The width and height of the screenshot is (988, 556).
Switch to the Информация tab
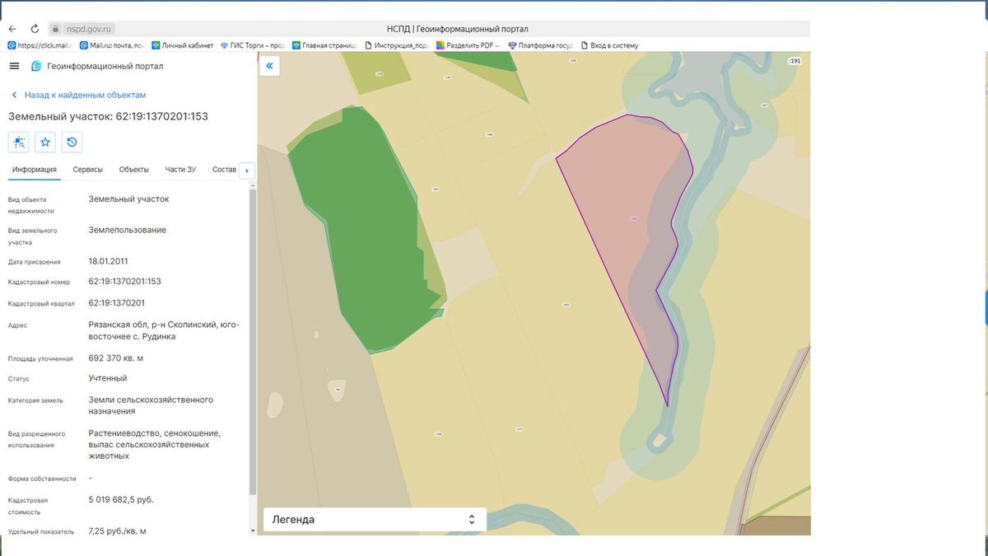35,170
